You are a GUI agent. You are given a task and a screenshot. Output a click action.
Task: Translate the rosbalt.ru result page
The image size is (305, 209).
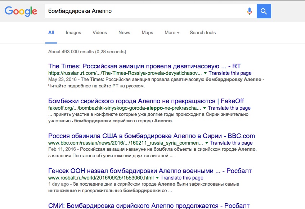tap(182, 178)
